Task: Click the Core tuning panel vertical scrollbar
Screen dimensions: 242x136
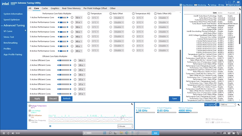Action: tap(180, 69)
